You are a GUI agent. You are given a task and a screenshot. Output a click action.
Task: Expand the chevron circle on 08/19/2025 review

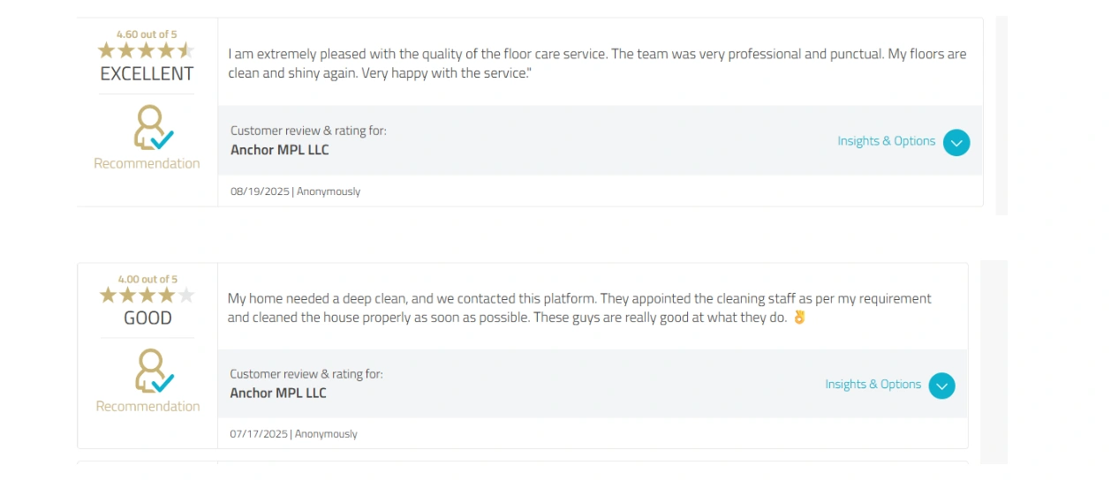click(956, 142)
